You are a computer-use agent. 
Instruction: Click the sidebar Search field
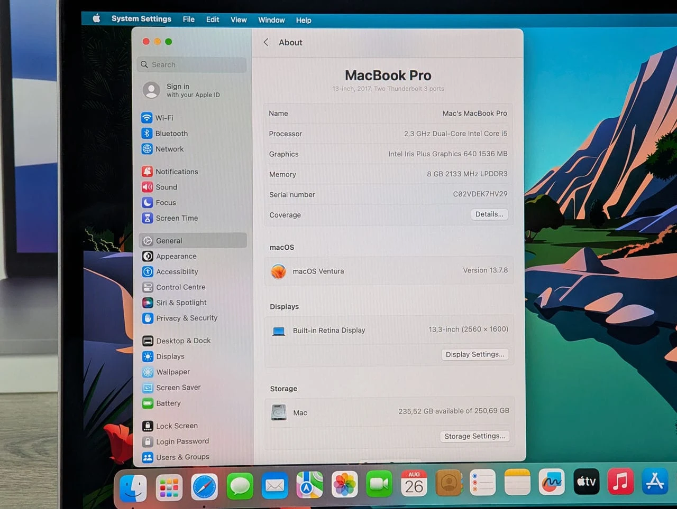(191, 64)
